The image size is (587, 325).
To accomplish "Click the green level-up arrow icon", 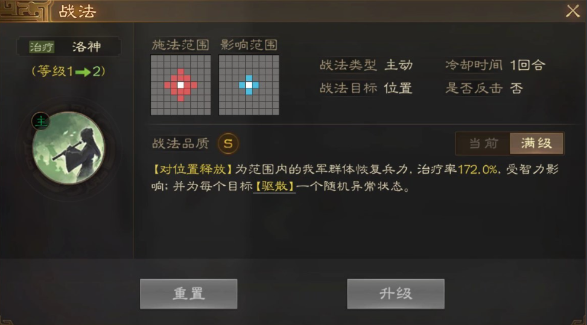I will [x=83, y=71].
